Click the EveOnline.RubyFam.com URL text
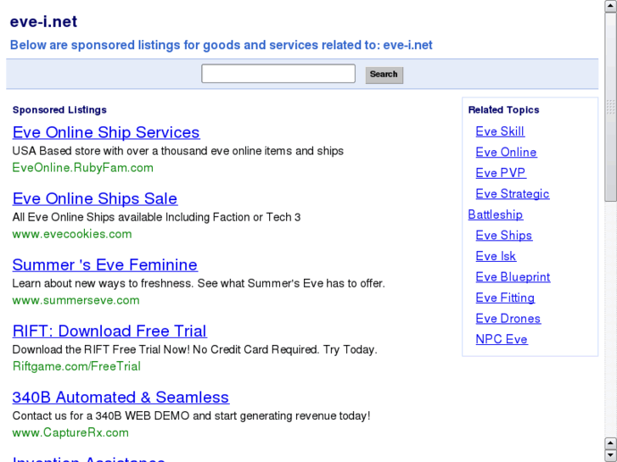 82,168
